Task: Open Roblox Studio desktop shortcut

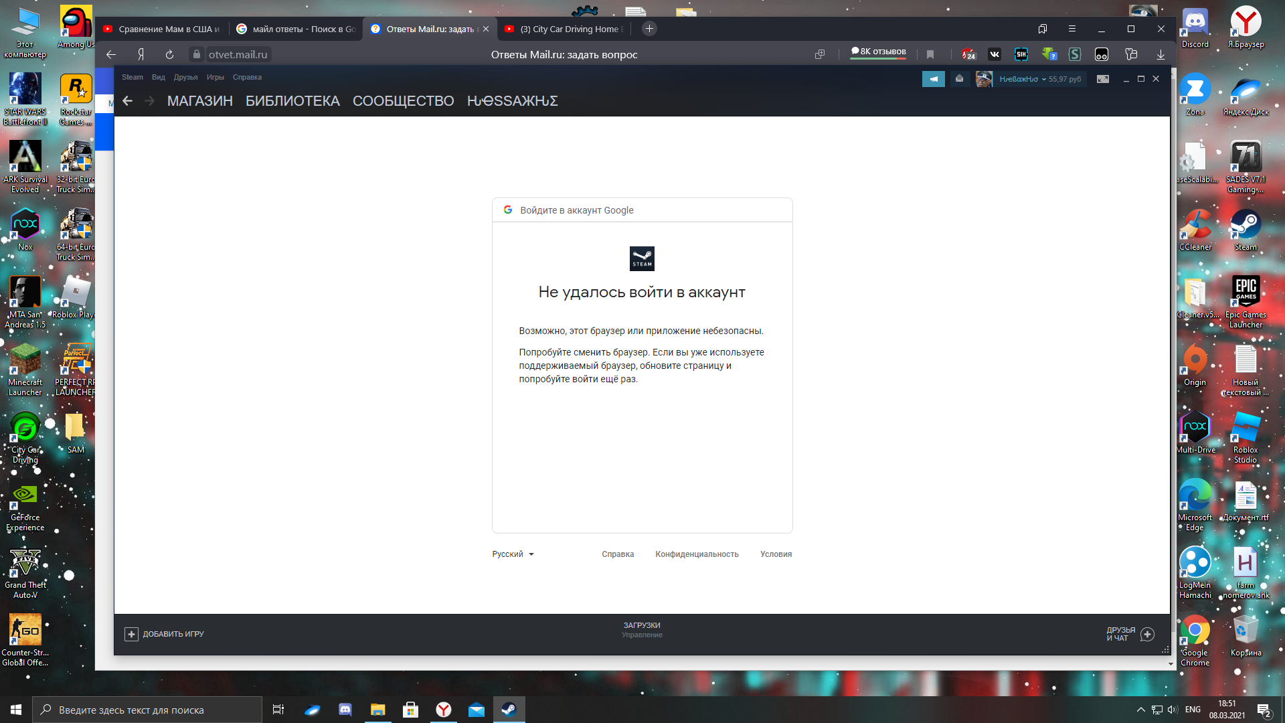Action: click(1246, 438)
